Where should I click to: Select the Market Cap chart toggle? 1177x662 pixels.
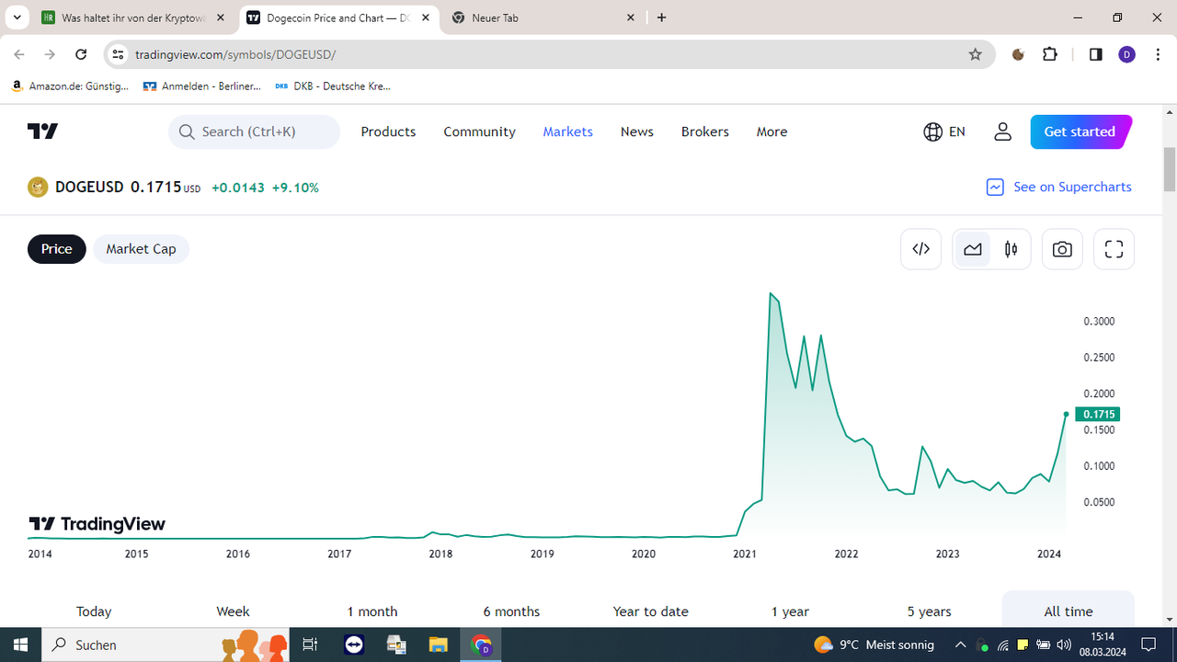141,249
